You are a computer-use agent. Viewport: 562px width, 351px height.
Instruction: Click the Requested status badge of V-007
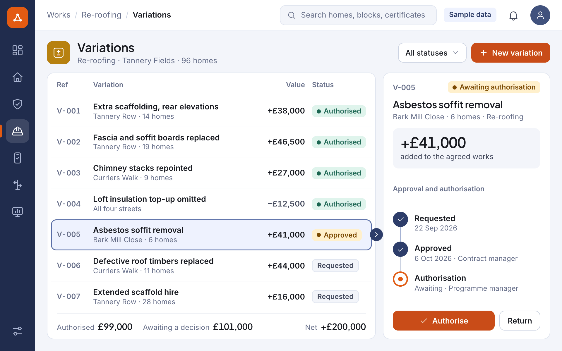click(335, 297)
